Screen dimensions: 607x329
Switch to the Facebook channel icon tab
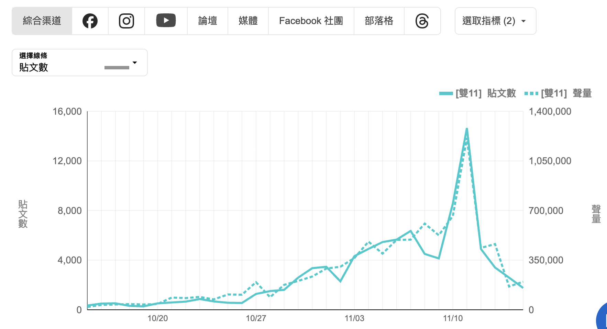[90, 21]
